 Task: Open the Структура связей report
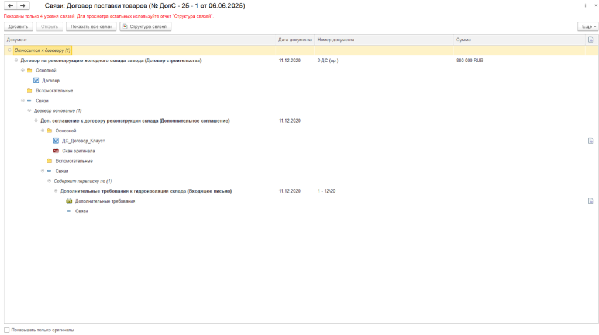145,27
